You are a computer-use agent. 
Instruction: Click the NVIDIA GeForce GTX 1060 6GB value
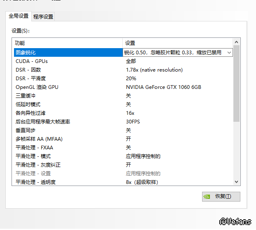click(x=163, y=87)
